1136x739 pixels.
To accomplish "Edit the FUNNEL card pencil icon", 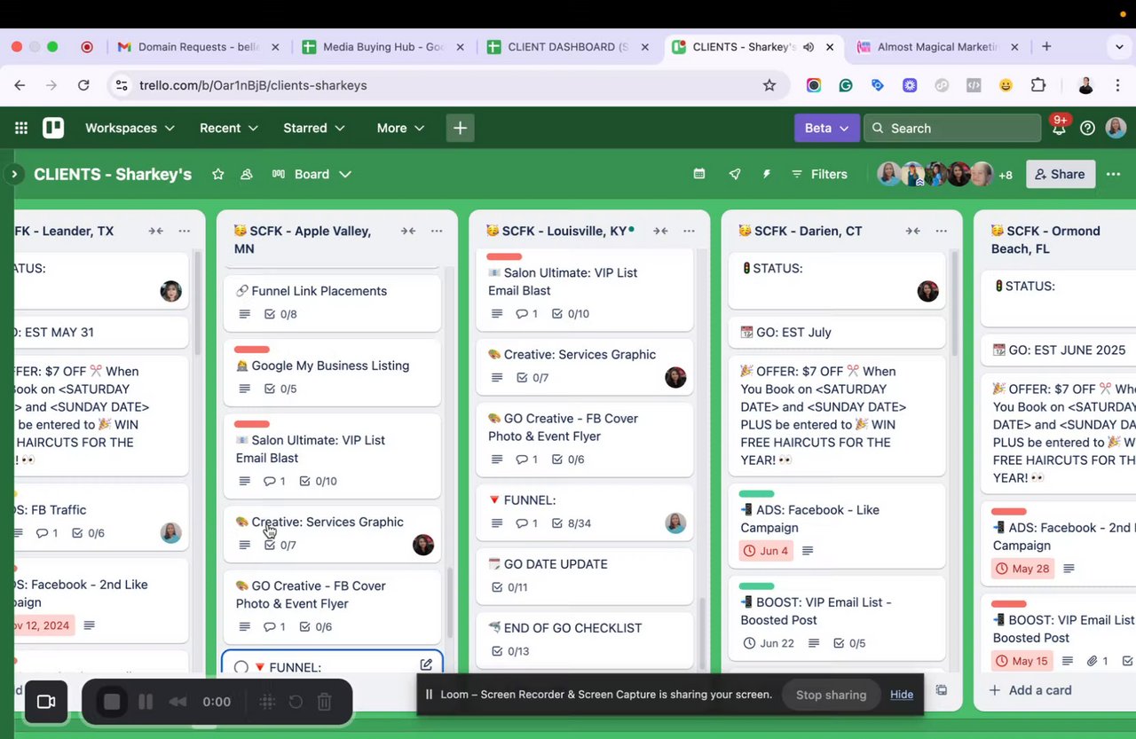I will (x=426, y=664).
